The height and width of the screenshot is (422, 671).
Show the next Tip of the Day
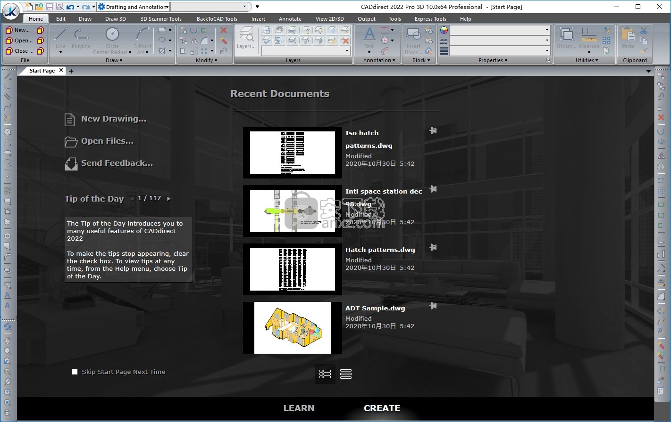pyautogui.click(x=169, y=199)
